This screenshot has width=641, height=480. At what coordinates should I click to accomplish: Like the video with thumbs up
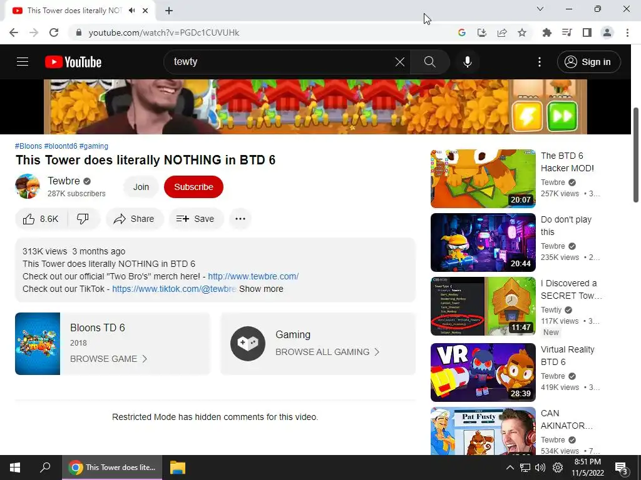tap(41, 219)
